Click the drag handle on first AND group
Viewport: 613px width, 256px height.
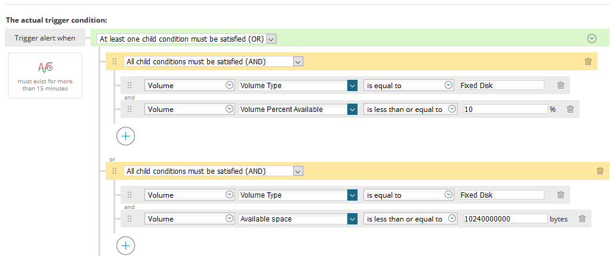[115, 61]
